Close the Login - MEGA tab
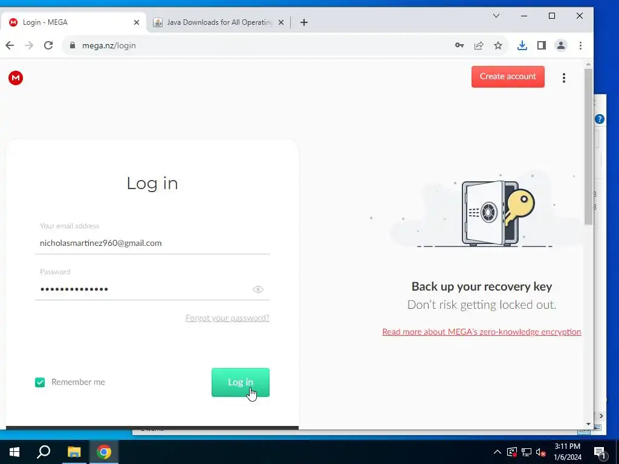 coord(137,22)
